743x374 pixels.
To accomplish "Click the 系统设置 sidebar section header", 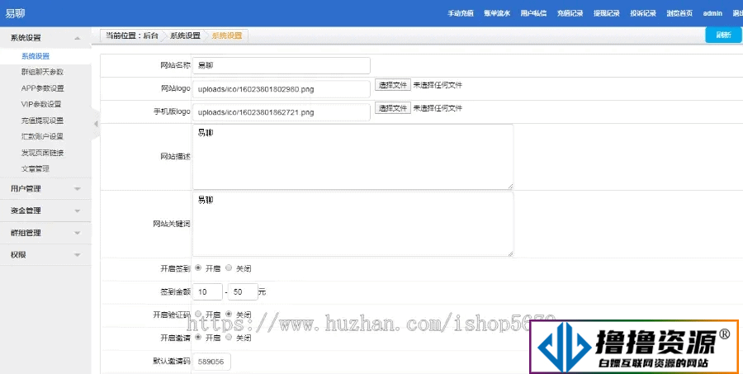I will (45, 38).
